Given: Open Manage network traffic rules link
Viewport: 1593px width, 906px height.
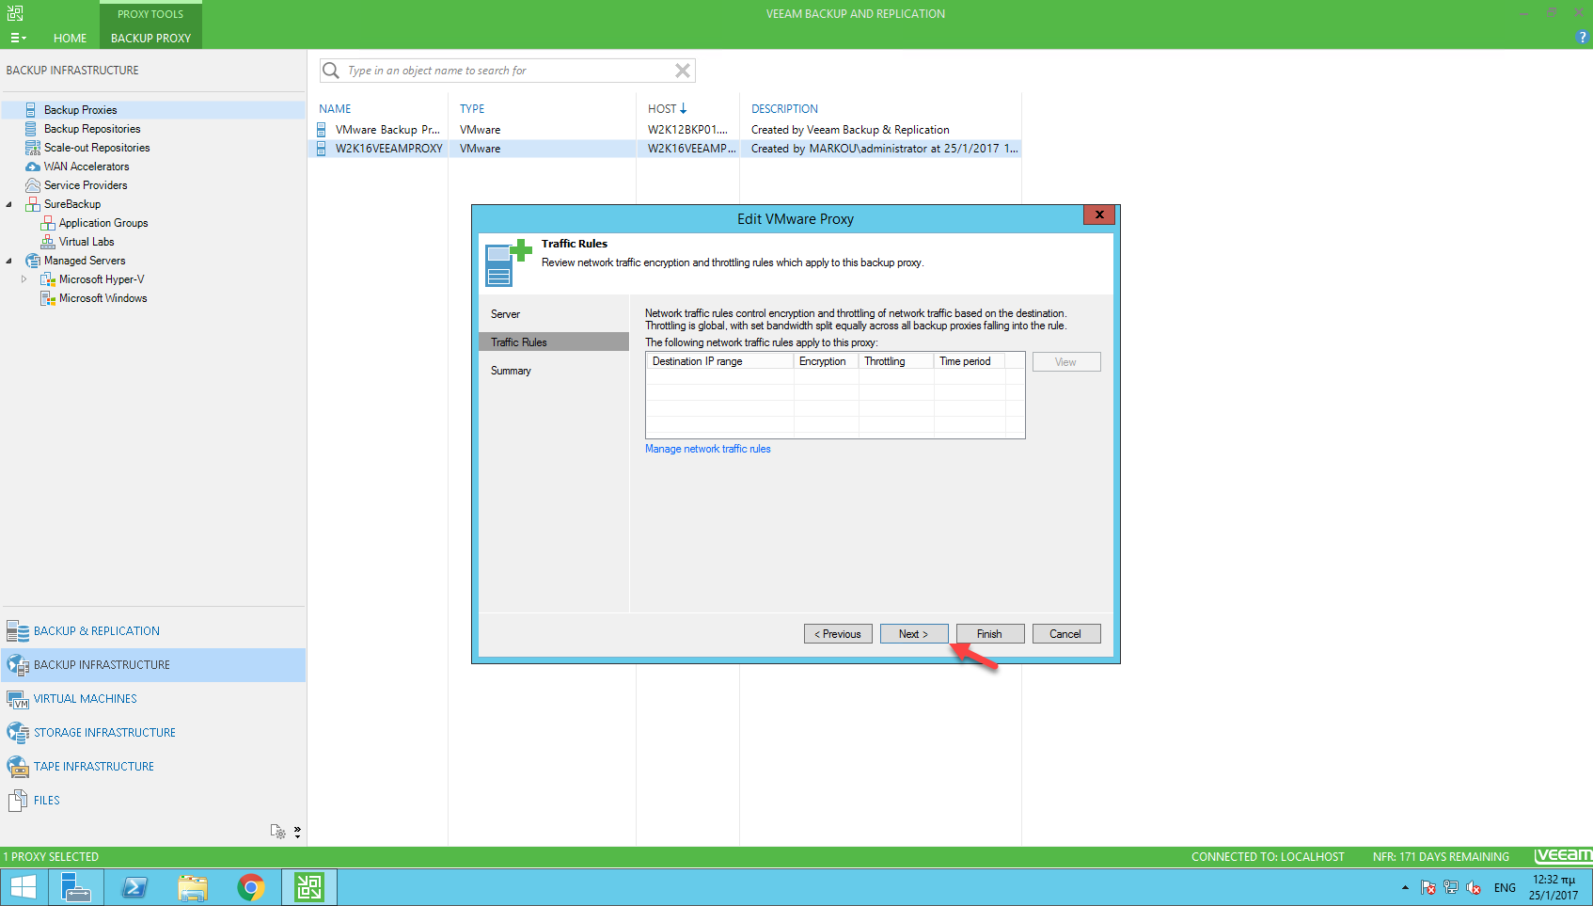Looking at the screenshot, I should 707,449.
